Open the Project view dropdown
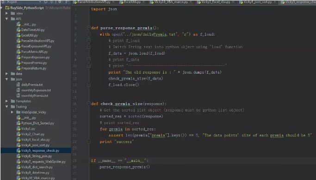316x180 pixels. pos(40,2)
